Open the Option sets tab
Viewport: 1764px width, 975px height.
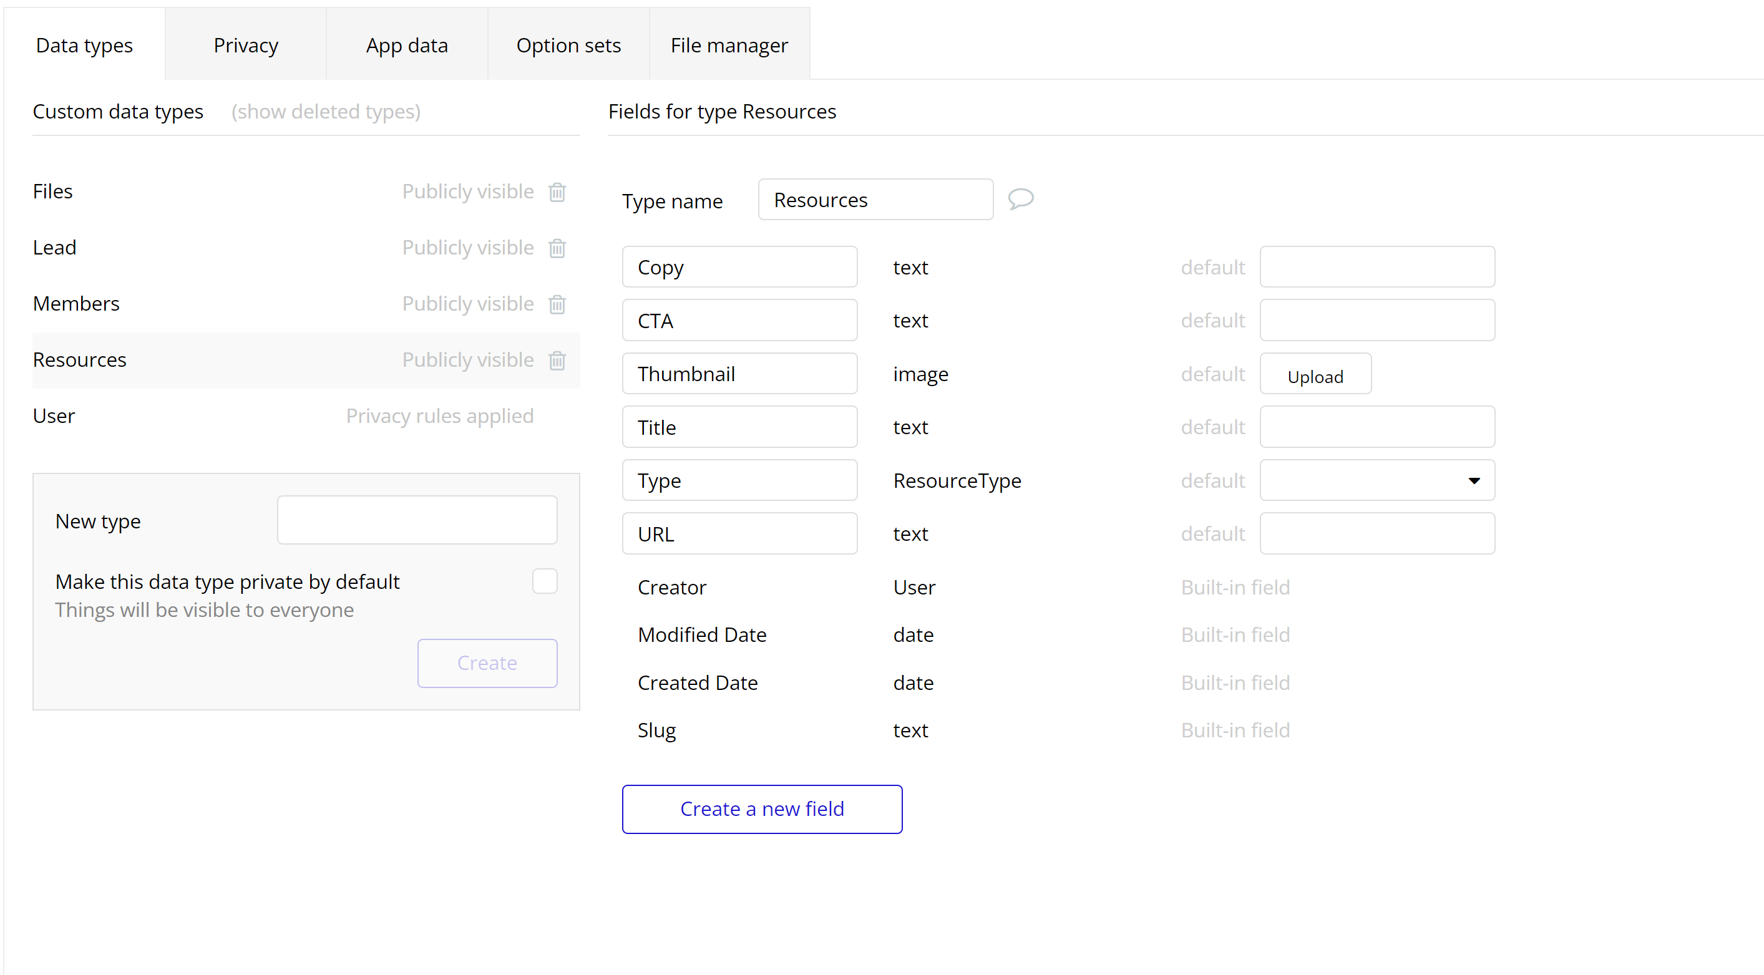(x=568, y=45)
